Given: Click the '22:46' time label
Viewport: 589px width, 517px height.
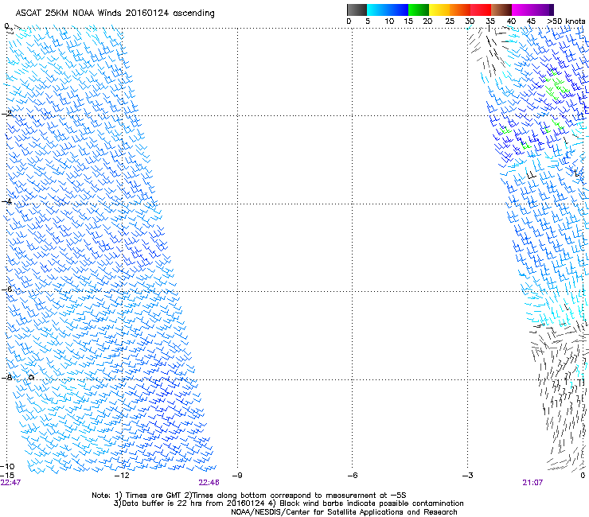Looking at the screenshot, I should click(x=209, y=483).
